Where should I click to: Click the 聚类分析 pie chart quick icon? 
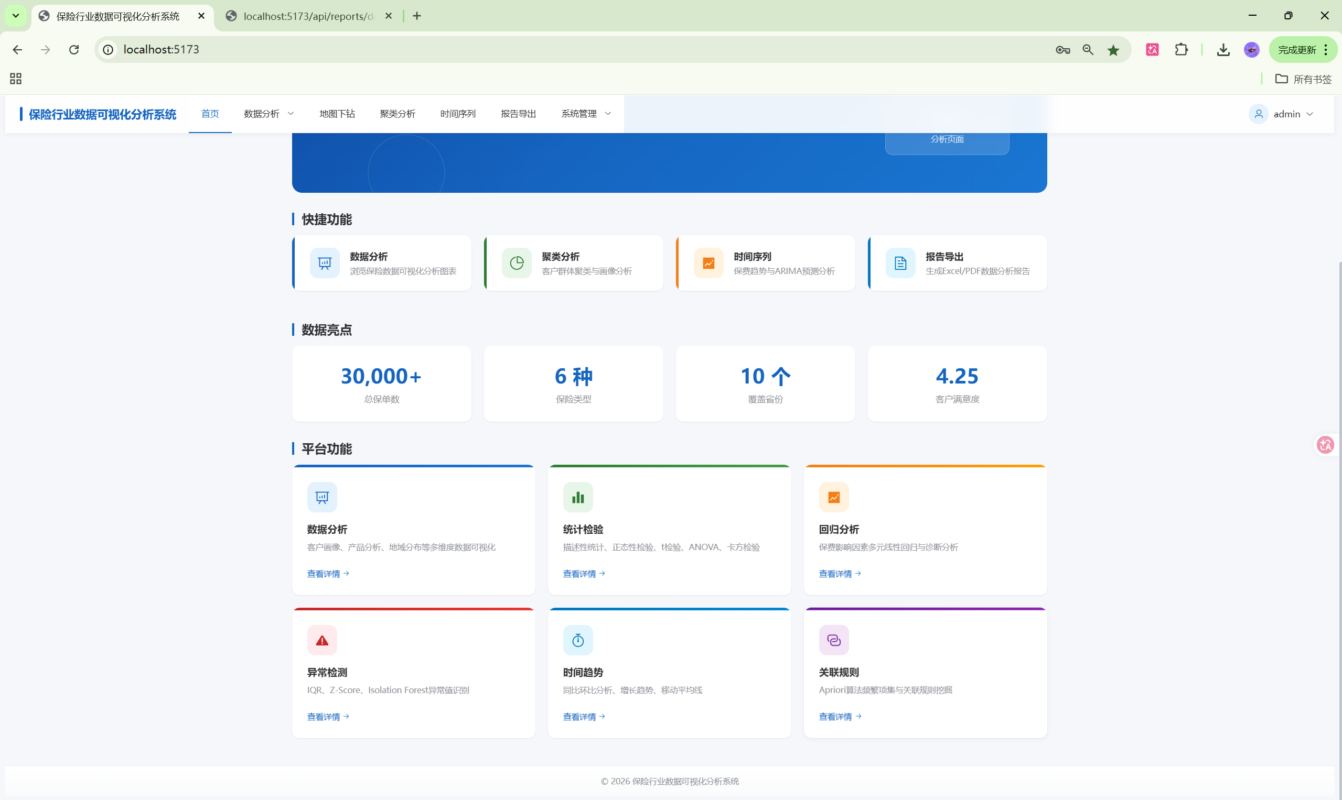[517, 263]
